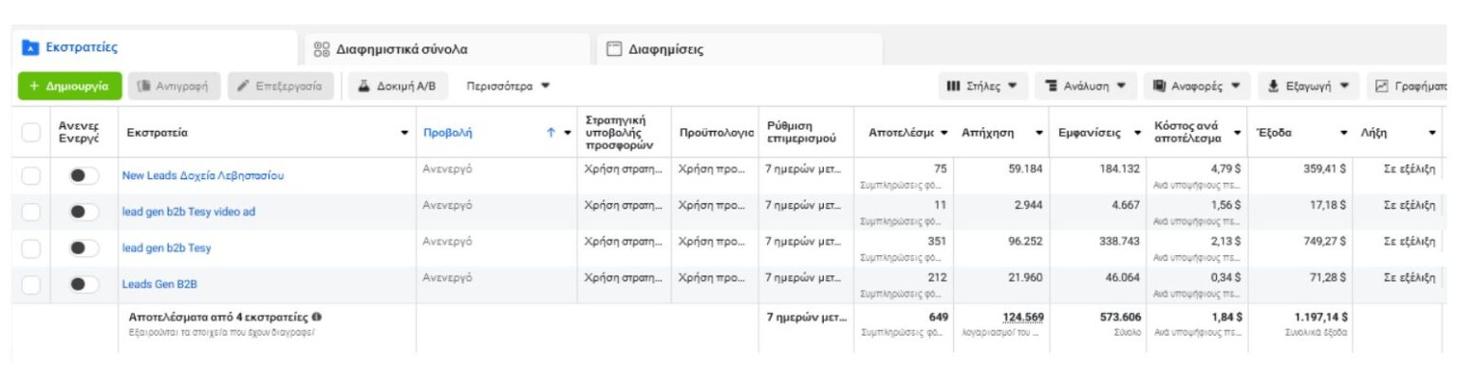The width and height of the screenshot is (1458, 386).
Task: Click total spend 1.197,14 $
Action: click(x=1319, y=317)
